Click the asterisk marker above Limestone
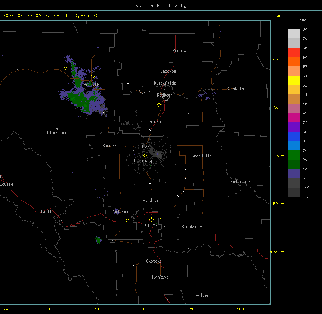Screen dimensions: 322x314 click(x=57, y=129)
